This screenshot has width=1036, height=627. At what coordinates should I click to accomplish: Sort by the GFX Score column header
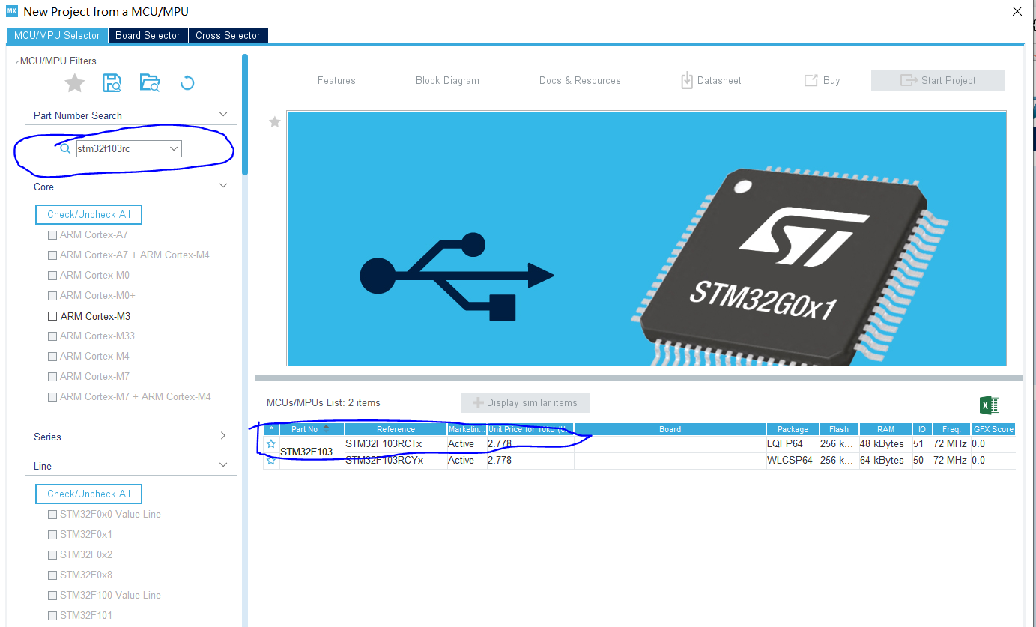(993, 429)
